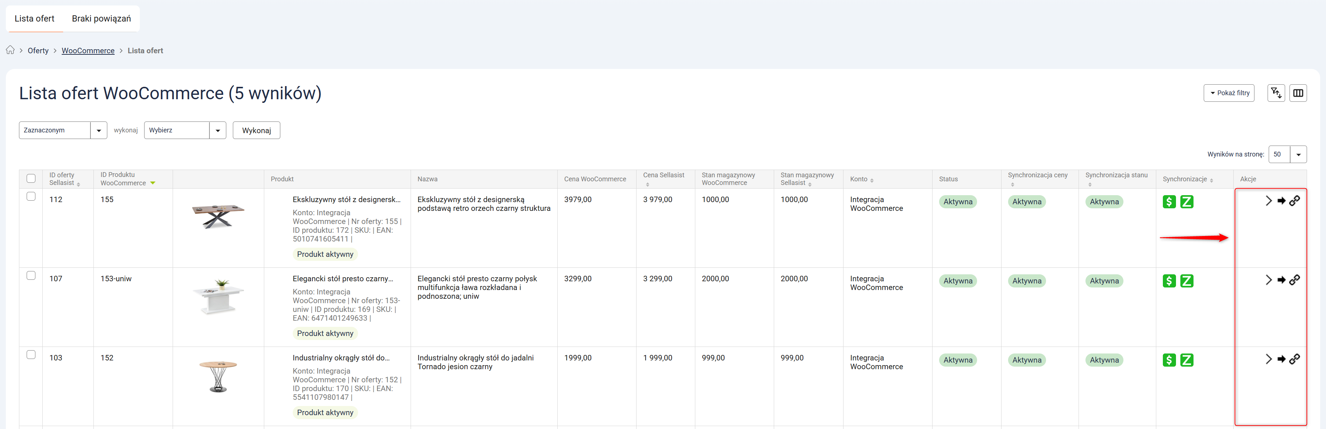Click the green Z stock sync icon for offer 103
The width and height of the screenshot is (1326, 429).
tap(1187, 360)
